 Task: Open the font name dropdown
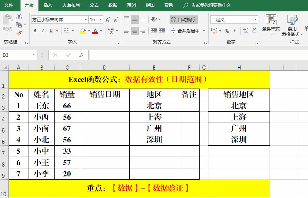pyautogui.click(x=86, y=20)
